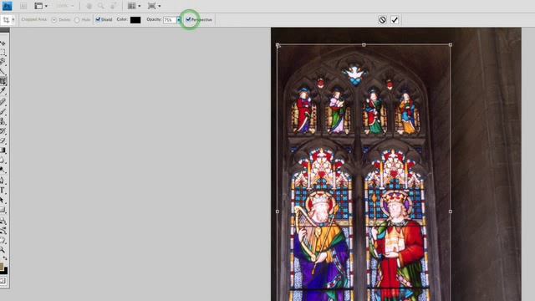Toggle the Shield checkbox
Screen dimensions: 535x301
98,19
